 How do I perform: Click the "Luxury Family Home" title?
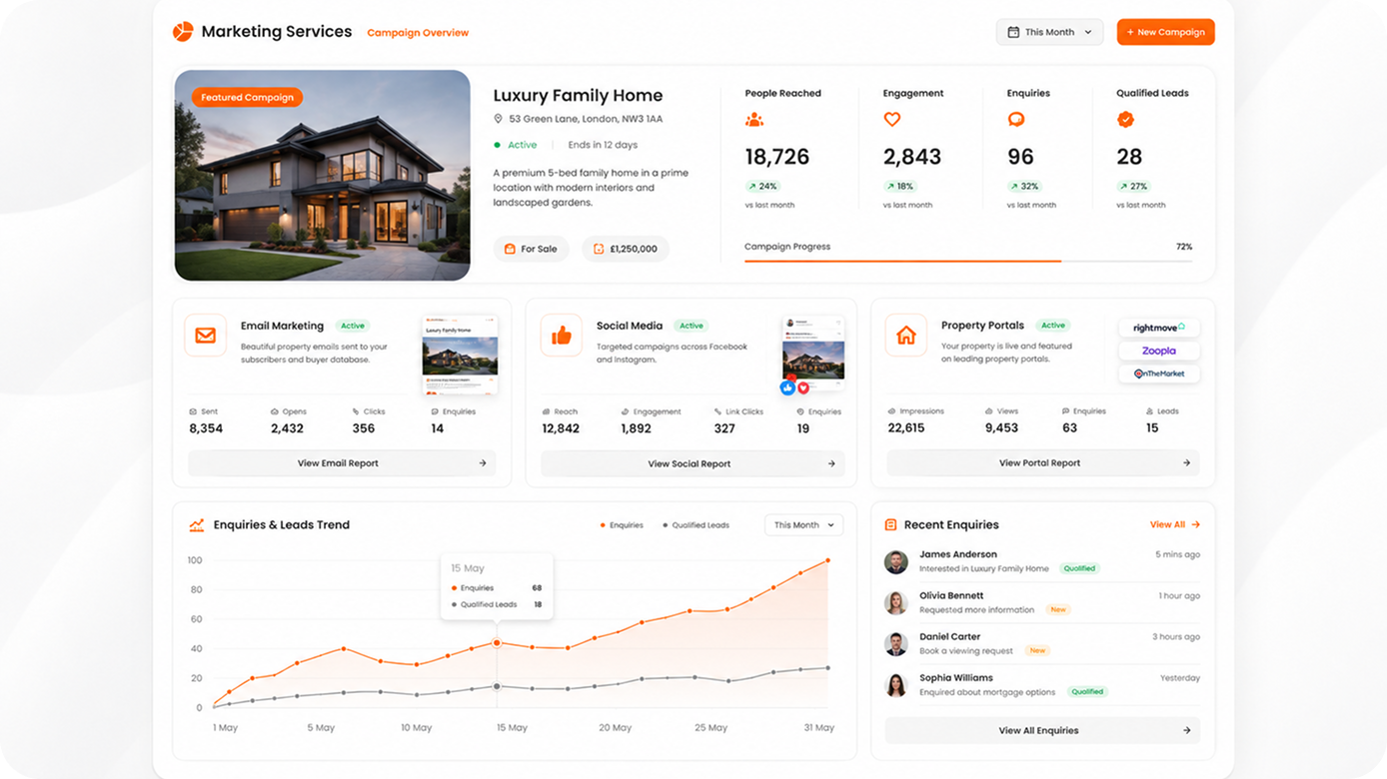578,96
